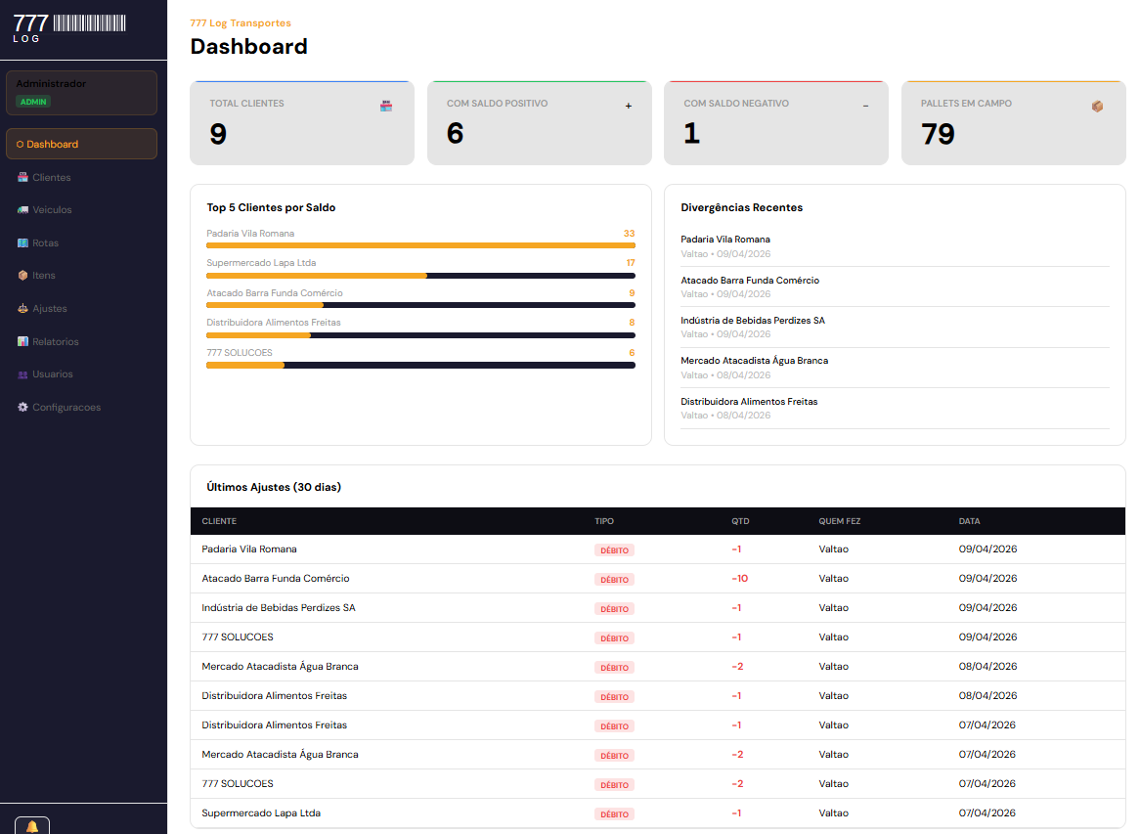Image resolution: width=1140 pixels, height=834 pixels.
Task: Open the Com Saldo Negativo card
Action: click(775, 123)
